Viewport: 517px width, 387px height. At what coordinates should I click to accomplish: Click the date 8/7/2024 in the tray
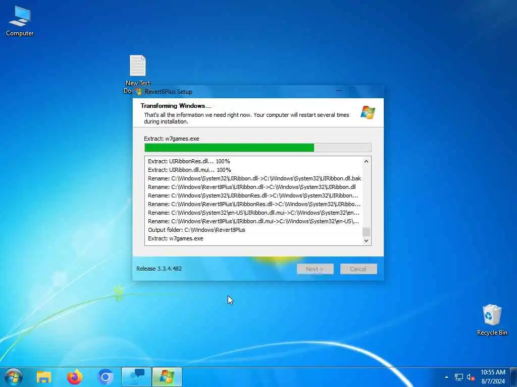click(493, 381)
